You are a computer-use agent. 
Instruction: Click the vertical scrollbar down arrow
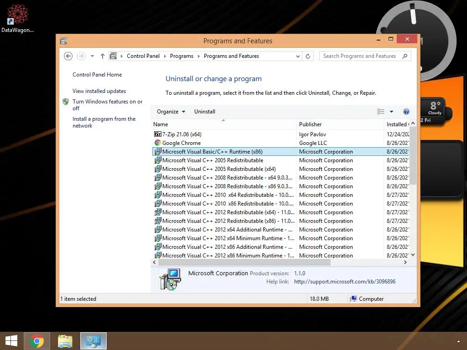[413, 255]
